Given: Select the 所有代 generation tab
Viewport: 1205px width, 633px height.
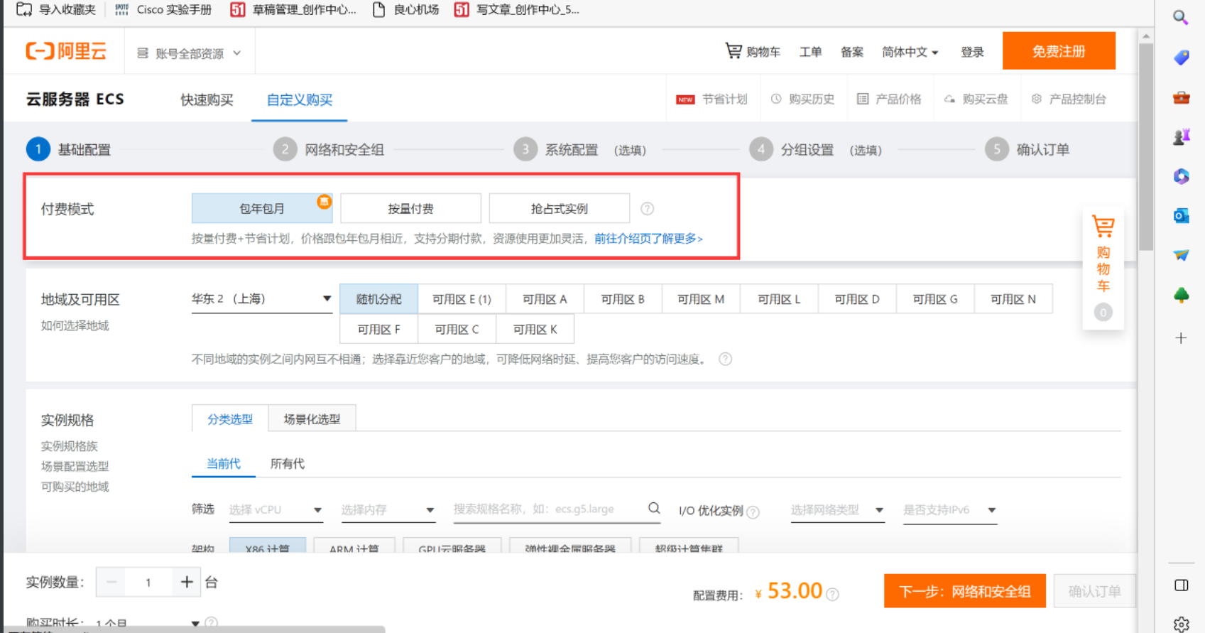Looking at the screenshot, I should pyautogui.click(x=287, y=463).
